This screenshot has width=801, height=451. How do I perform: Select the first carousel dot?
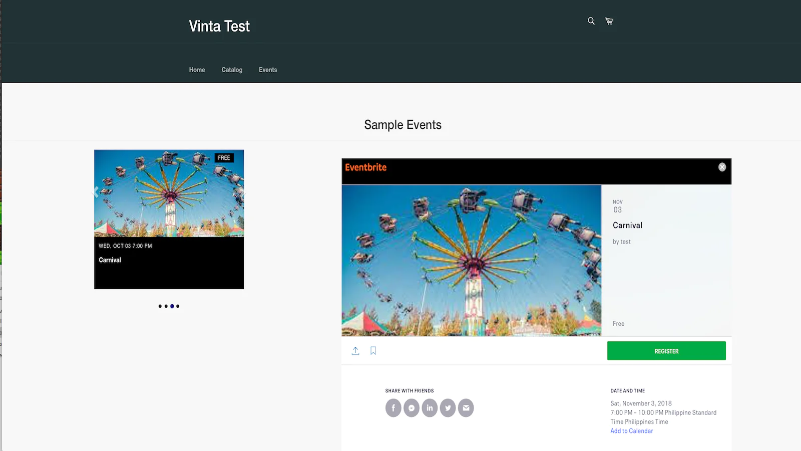160,306
